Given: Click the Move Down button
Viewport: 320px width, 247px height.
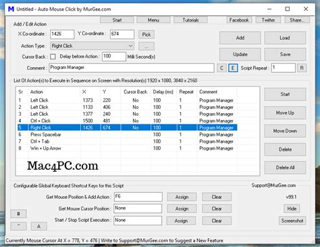Looking at the screenshot, I should (285, 131).
